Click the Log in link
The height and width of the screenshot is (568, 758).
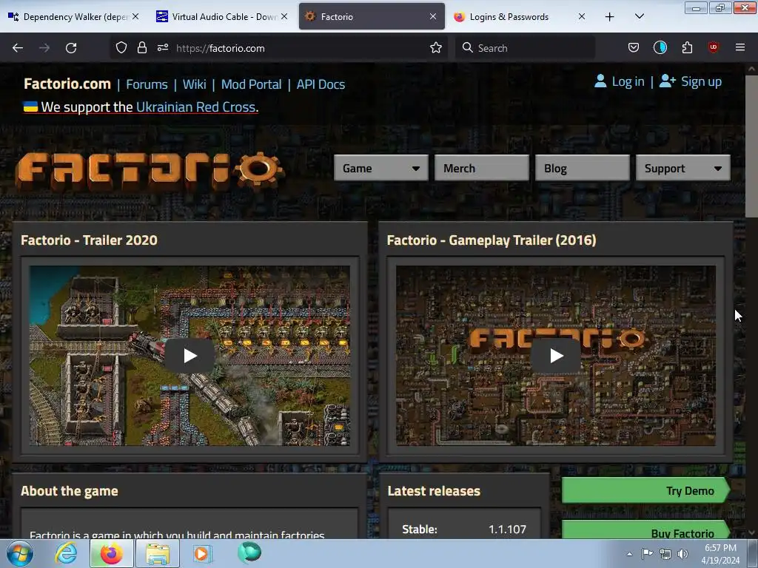tap(620, 81)
